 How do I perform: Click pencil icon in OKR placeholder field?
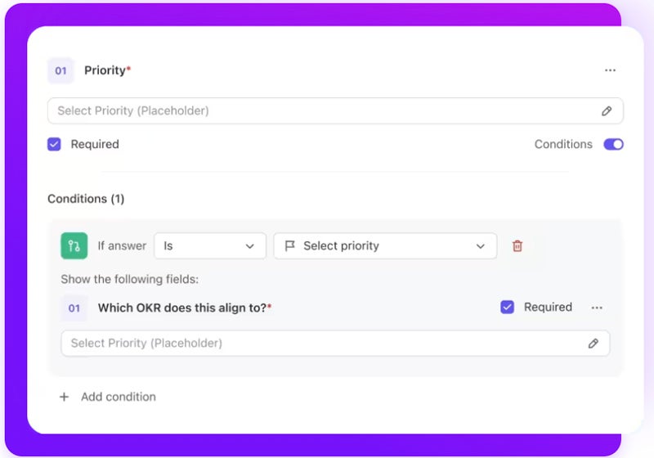[594, 343]
